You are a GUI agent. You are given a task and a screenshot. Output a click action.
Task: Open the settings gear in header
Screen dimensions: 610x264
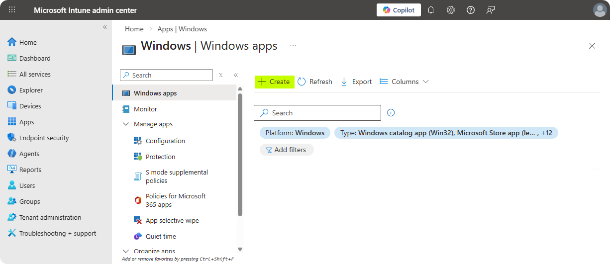(451, 10)
